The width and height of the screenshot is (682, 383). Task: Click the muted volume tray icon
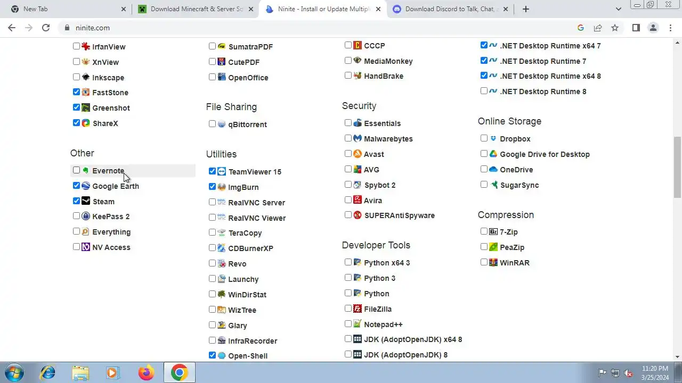click(628, 373)
